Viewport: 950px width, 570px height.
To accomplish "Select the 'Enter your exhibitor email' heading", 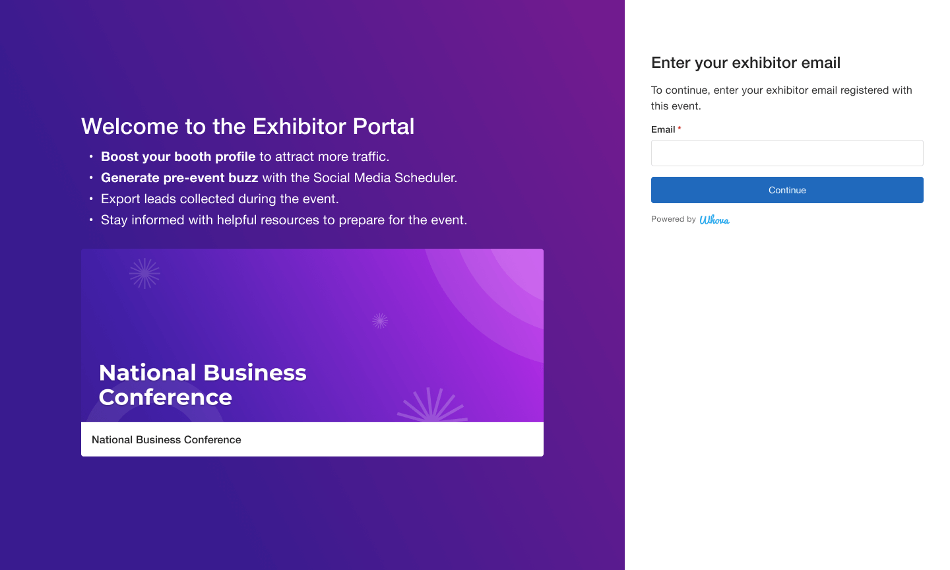I will (x=745, y=63).
